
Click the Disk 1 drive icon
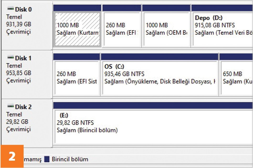pyautogui.click(x=10, y=57)
